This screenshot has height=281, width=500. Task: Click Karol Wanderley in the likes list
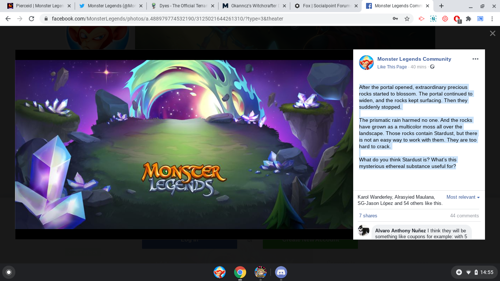(375, 197)
